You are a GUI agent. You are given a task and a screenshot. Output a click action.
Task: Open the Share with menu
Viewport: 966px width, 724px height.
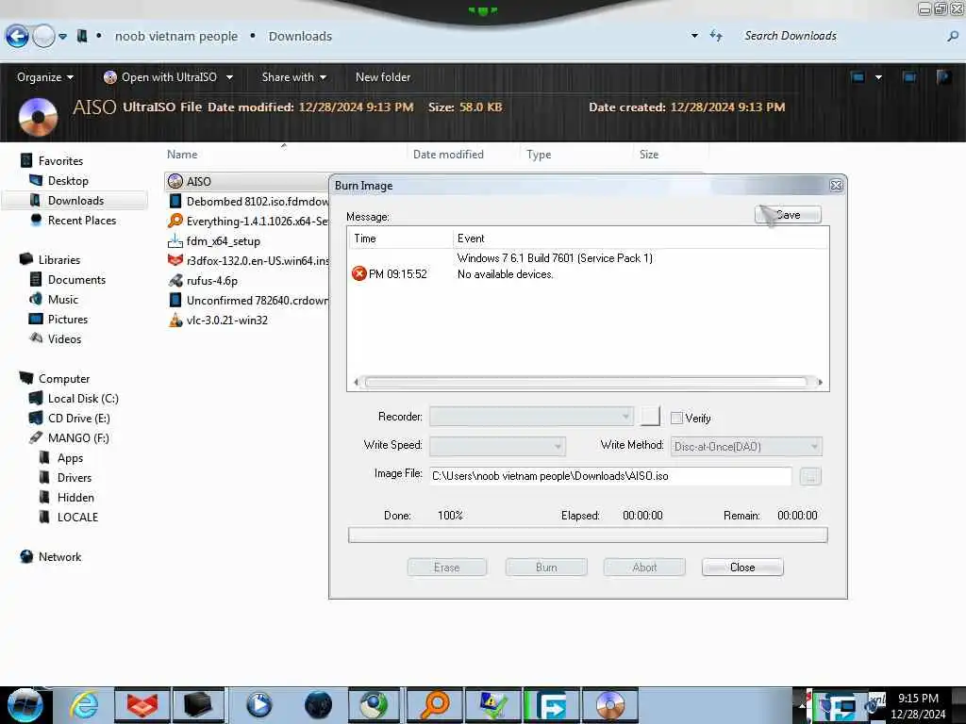294,77
